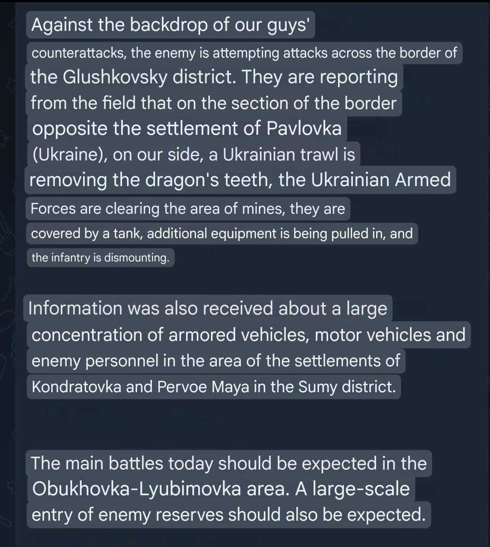
Task: Click the line 'removing the dragon's teeth'
Action: tap(240, 180)
